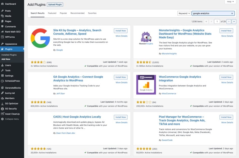The image size is (239, 158).
Task: Install CAOS Host Google Analytics Locally
Action: (x=121, y=117)
